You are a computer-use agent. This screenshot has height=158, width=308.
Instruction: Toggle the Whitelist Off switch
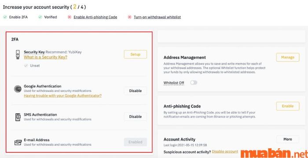(x=194, y=83)
